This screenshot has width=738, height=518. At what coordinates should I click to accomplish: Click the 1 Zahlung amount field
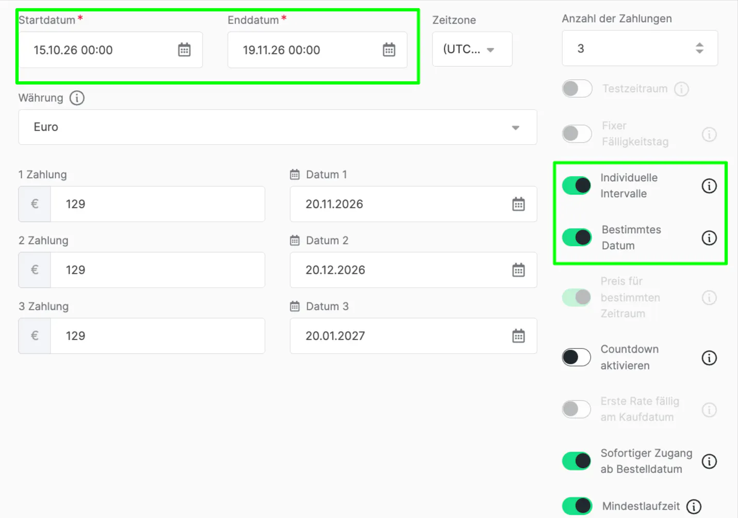158,204
